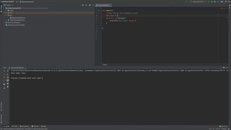Click expand/collapse all icon in Project panel header
231x130 pixels.
pyautogui.click(x=86, y=5)
